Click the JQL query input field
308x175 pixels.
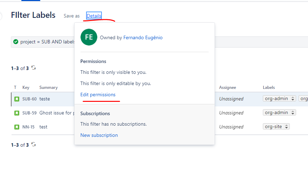(x=47, y=42)
